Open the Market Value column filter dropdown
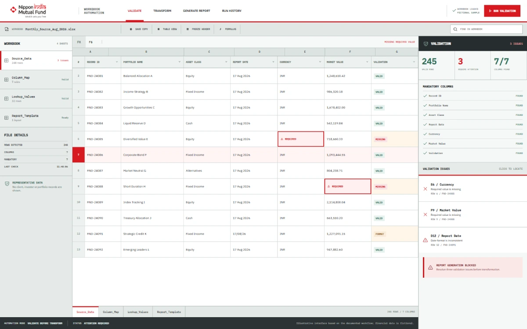 [x=367, y=62]
